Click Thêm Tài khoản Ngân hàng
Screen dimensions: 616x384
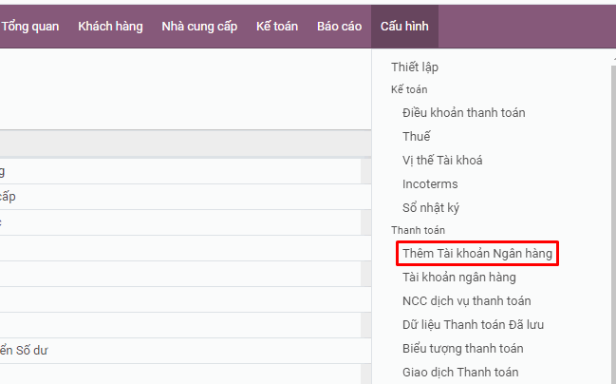coord(476,254)
